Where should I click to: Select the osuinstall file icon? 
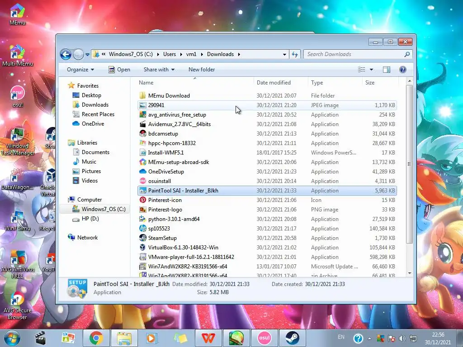coord(142,181)
